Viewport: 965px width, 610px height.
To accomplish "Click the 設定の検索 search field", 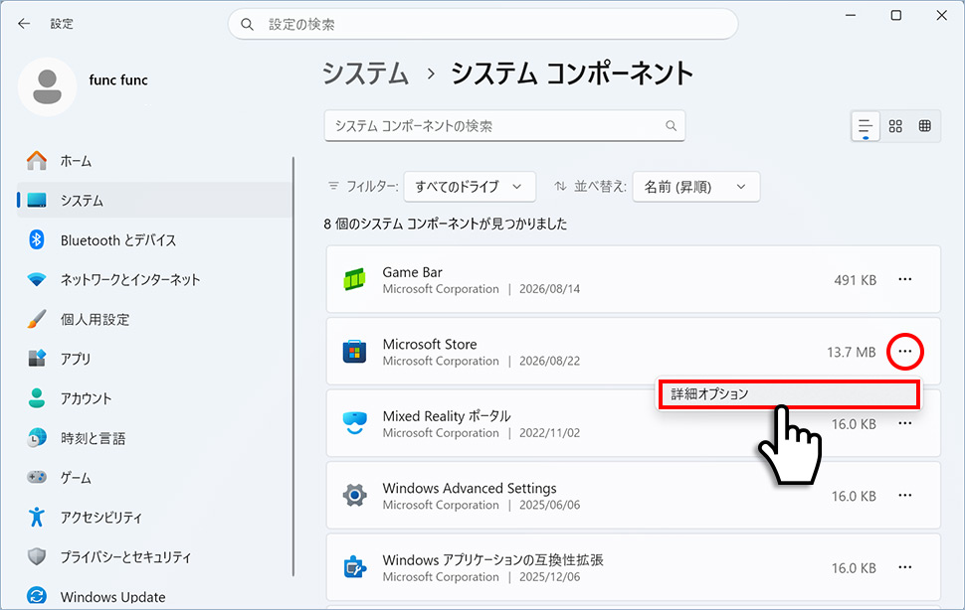I will pos(483,25).
